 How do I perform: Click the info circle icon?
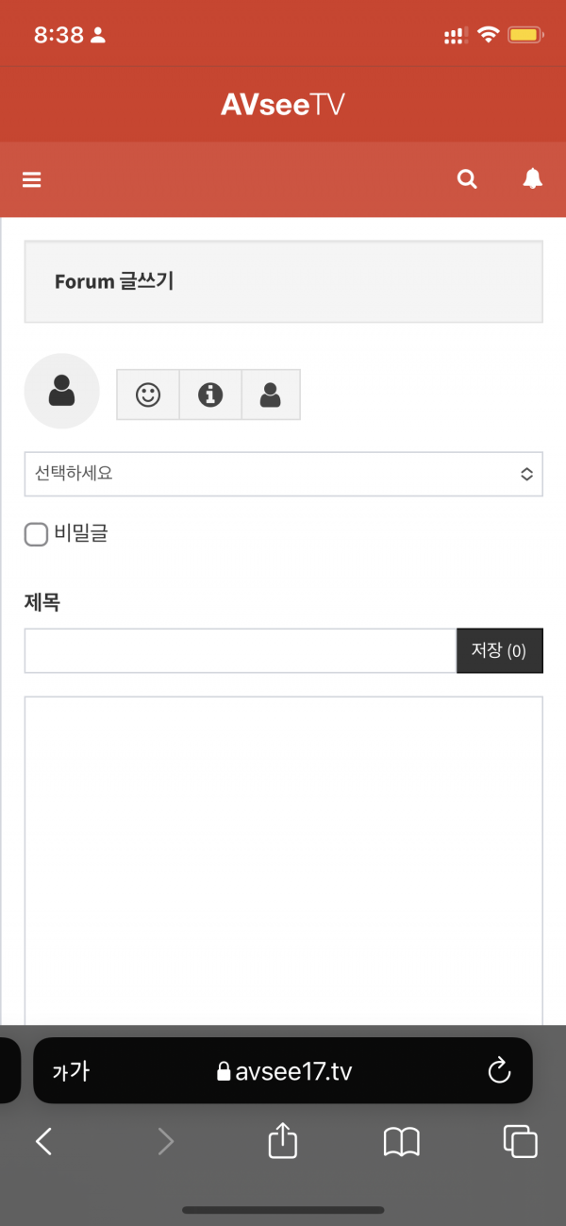[210, 395]
